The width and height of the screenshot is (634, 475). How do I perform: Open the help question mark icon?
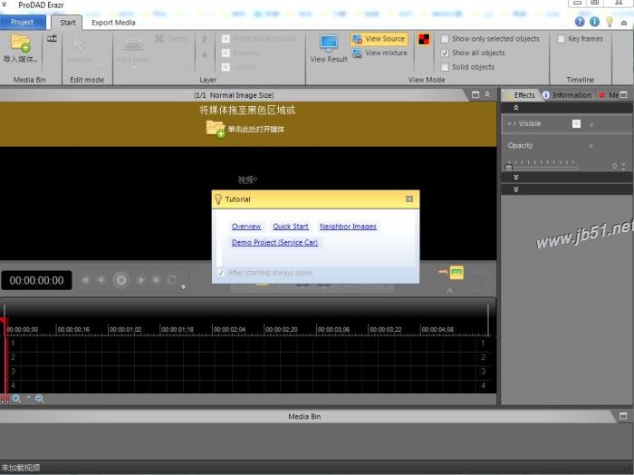pos(580,22)
